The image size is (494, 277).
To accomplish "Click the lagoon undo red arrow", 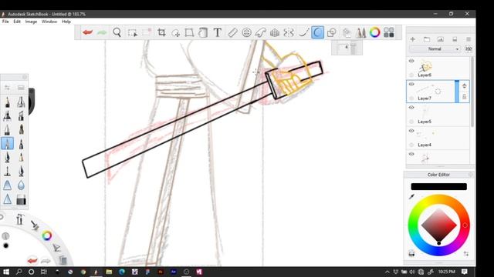I will pyautogui.click(x=32, y=260).
